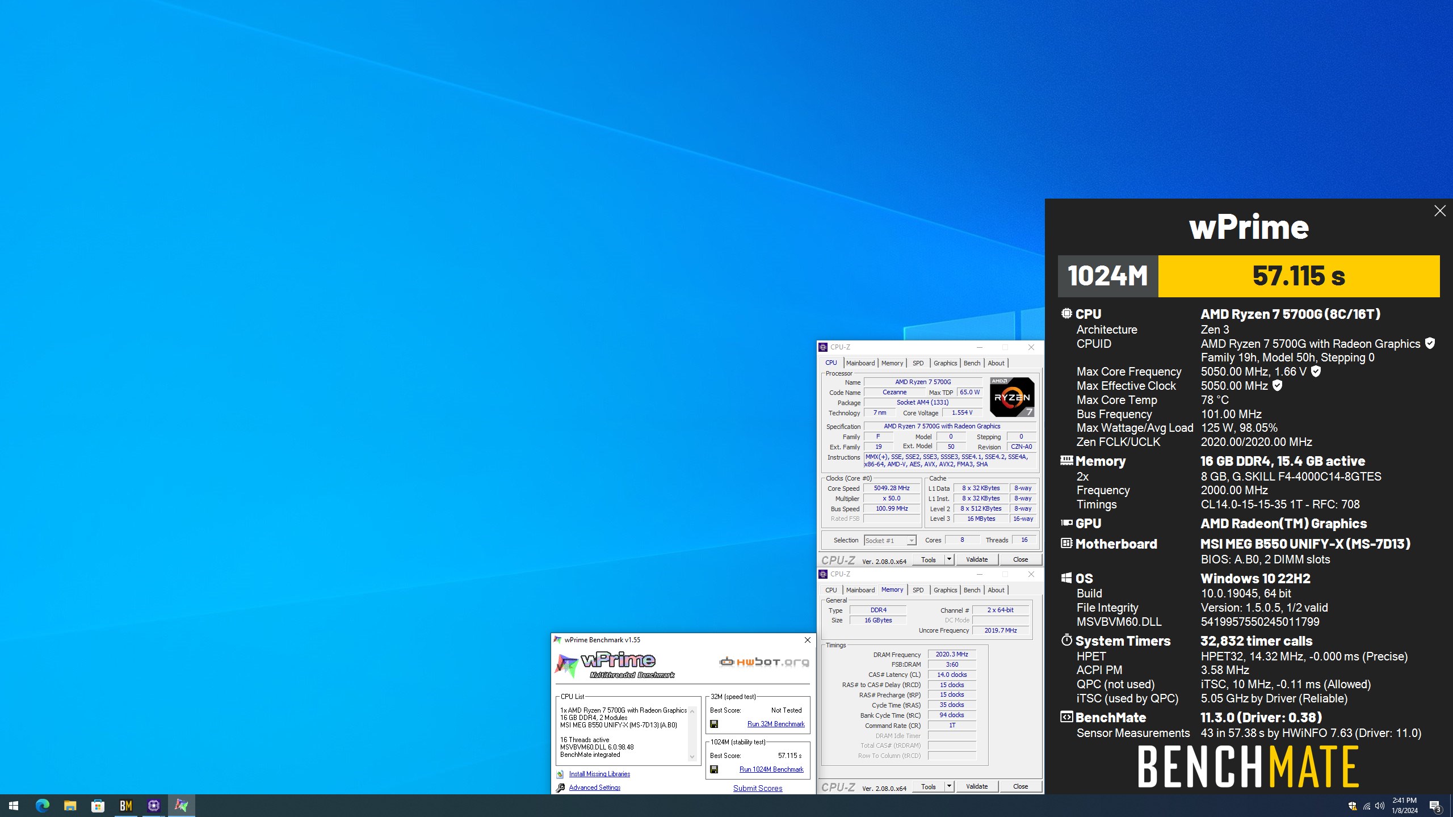Screen dimensions: 1453x817
Task: Click DRAM Frequency value 2020.3 MHz
Action: click(x=952, y=654)
